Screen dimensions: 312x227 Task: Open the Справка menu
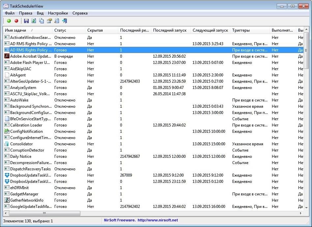[x=80, y=13]
